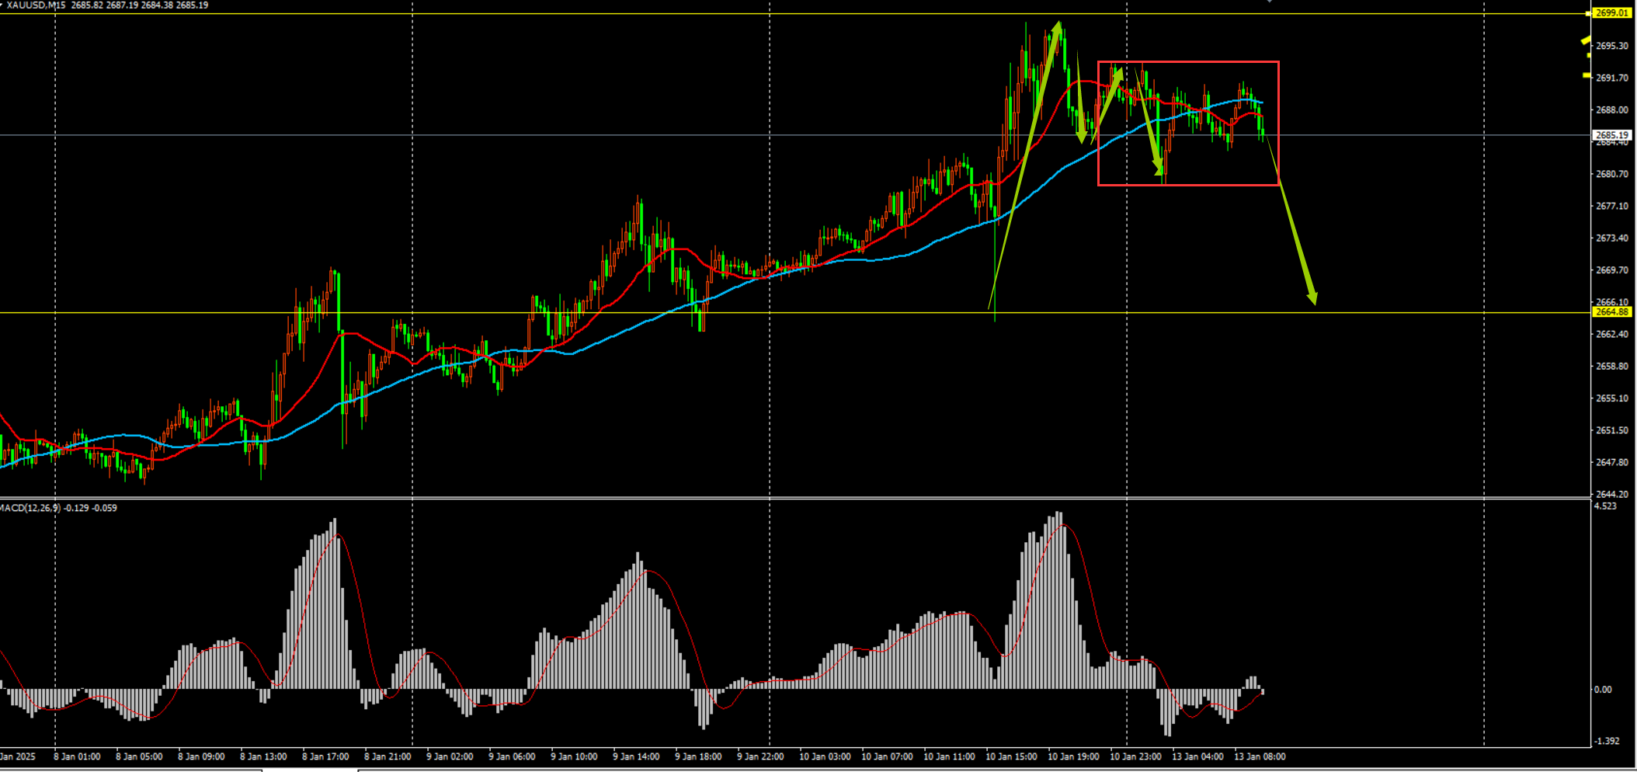Click the 2688.00 price scale value
Screen dimensions: 1637x772
(x=1612, y=110)
